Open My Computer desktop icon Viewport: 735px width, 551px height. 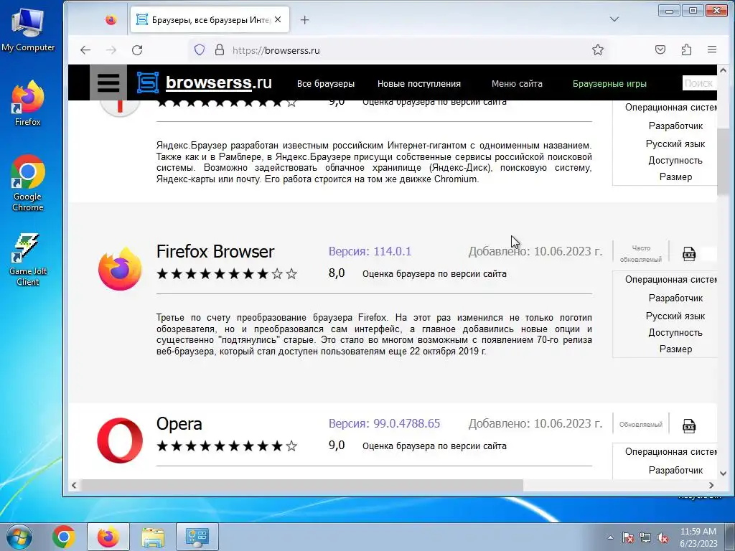coord(28,29)
